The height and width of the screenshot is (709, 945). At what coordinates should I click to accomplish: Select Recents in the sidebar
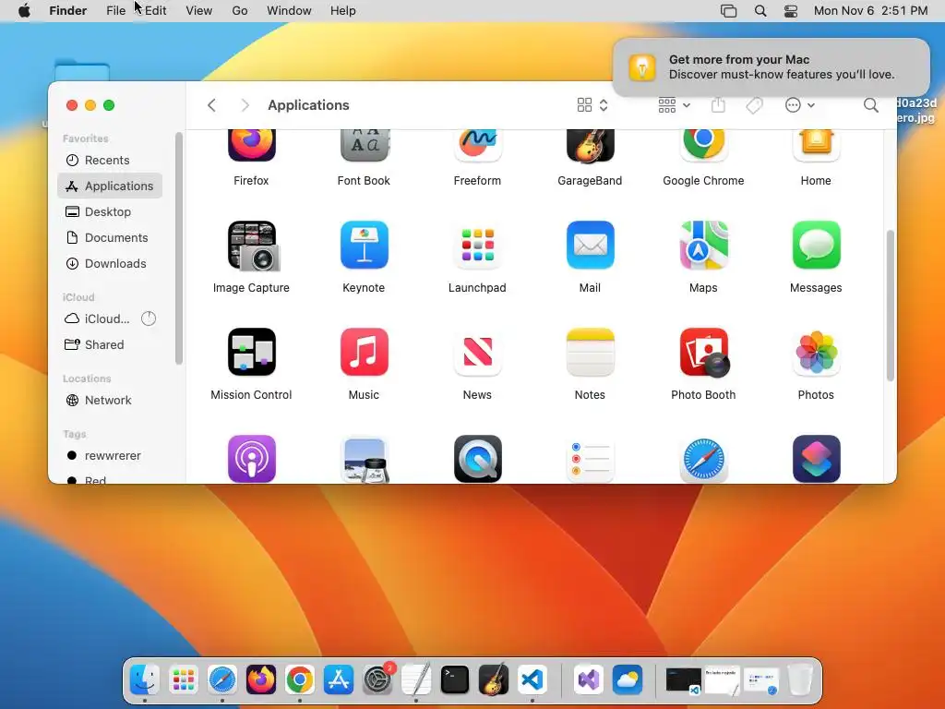[x=110, y=161]
